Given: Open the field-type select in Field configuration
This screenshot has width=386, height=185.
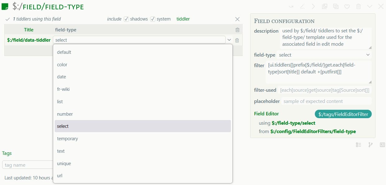Looking at the screenshot, I should pyautogui.click(x=324, y=55).
